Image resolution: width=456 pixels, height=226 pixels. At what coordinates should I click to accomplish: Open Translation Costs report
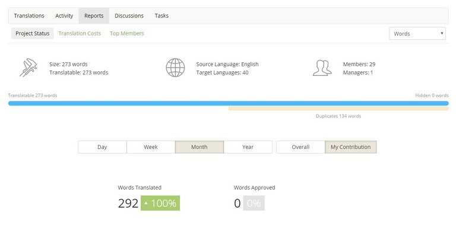coord(80,33)
